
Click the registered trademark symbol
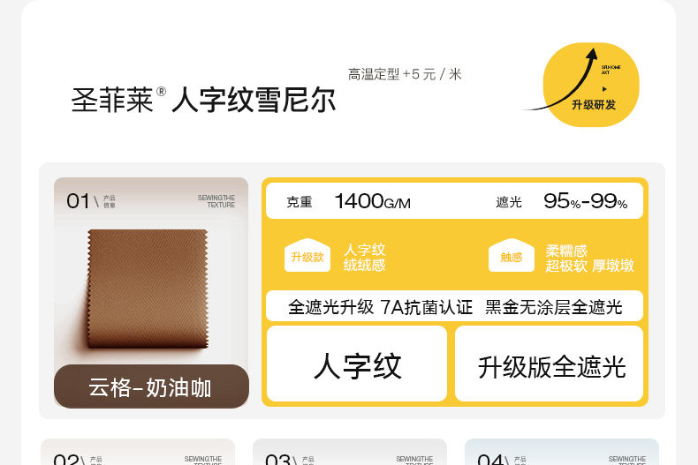161,92
